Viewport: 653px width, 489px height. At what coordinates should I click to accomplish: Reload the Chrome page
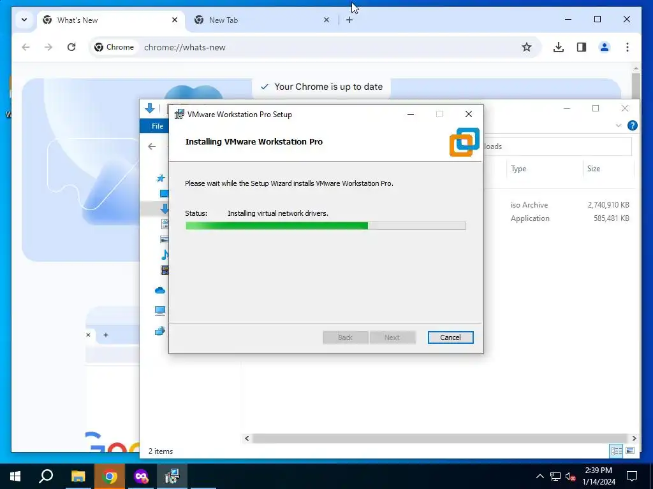pyautogui.click(x=71, y=47)
